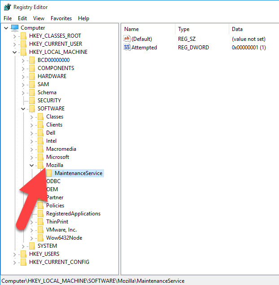The width and height of the screenshot is (279, 285).
Task: Open the File menu
Action: [x=8, y=18]
